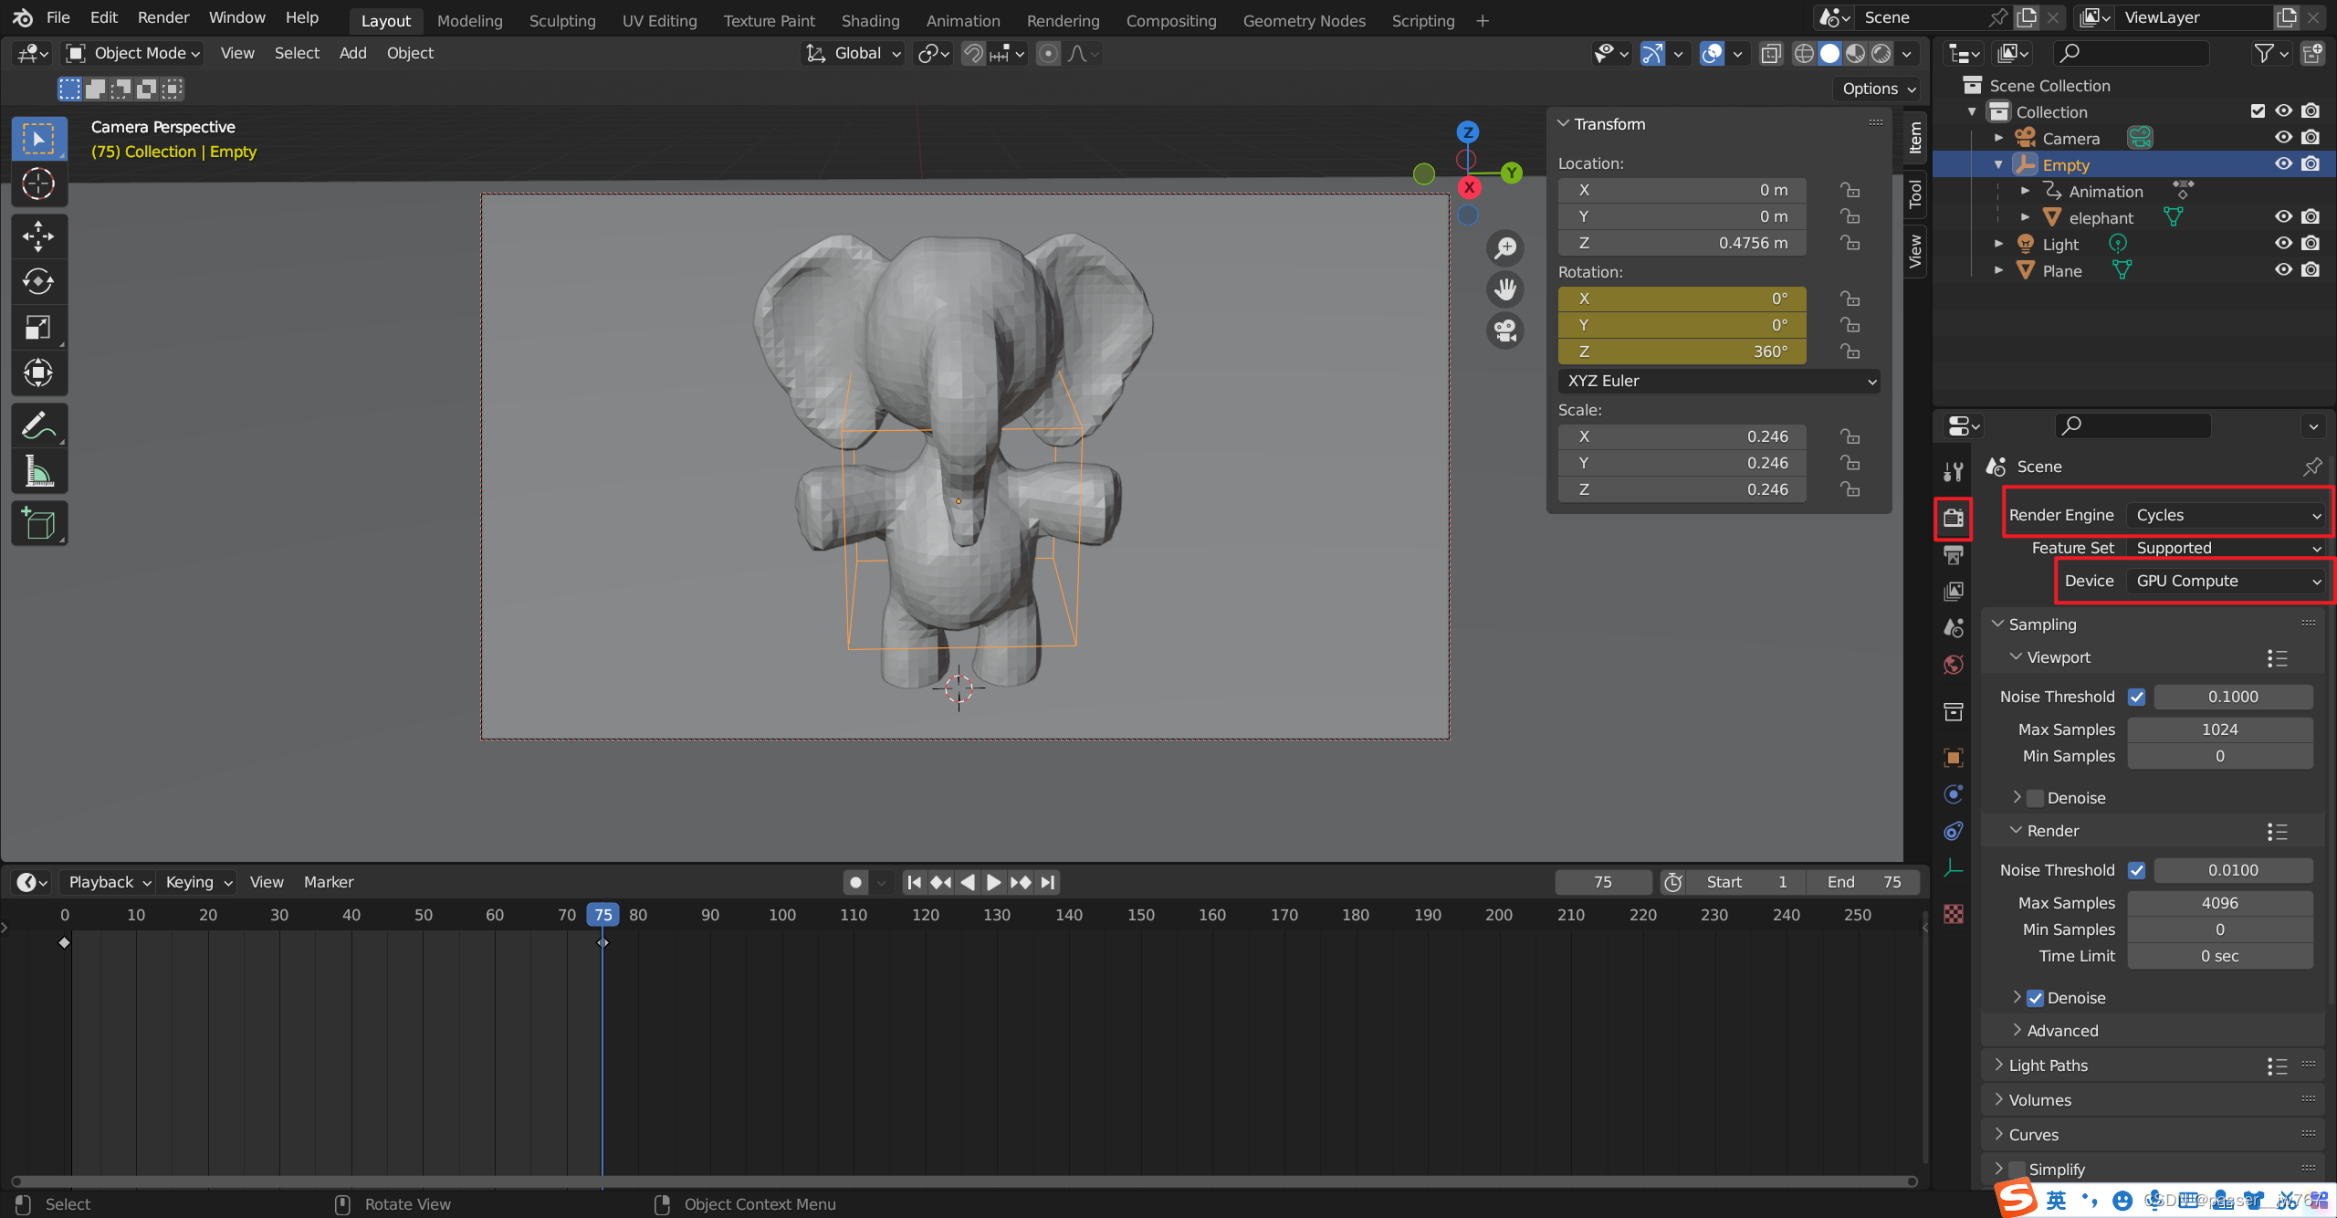Select the Scale tool
The width and height of the screenshot is (2337, 1218).
pyautogui.click(x=38, y=328)
